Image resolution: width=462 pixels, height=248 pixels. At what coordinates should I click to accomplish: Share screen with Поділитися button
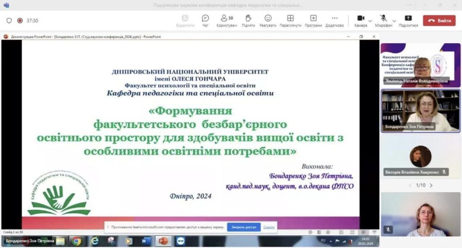coord(408,21)
